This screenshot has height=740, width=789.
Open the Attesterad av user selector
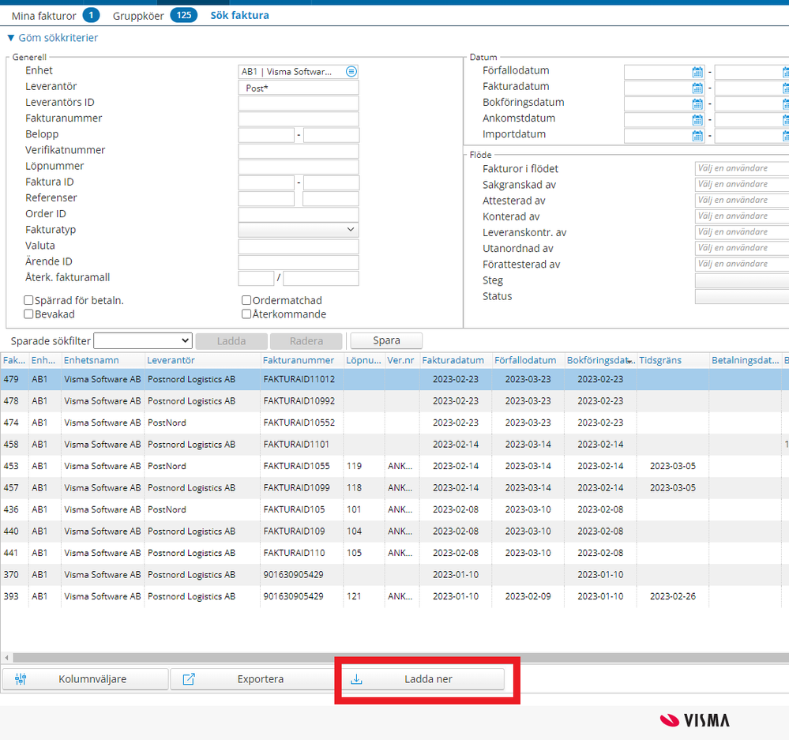click(742, 201)
